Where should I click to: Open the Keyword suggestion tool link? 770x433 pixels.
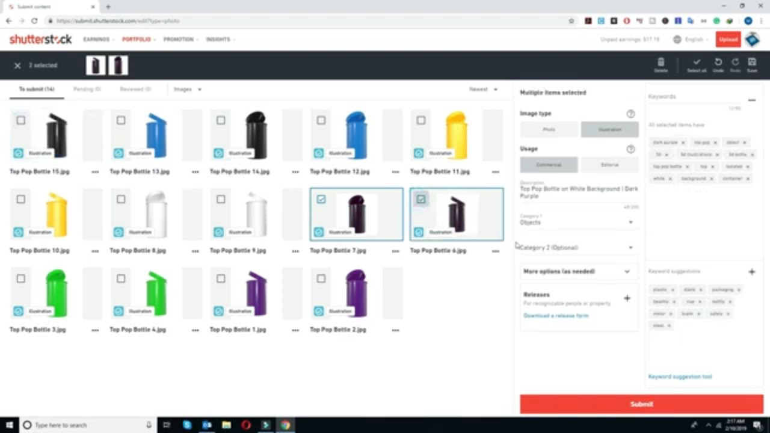pos(680,377)
